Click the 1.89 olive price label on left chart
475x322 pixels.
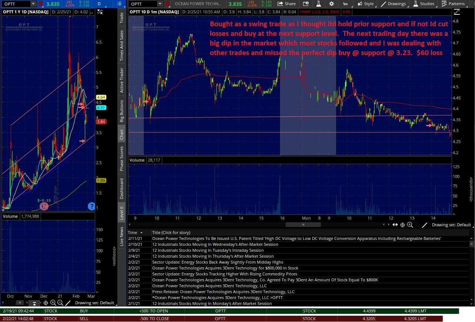(101, 180)
